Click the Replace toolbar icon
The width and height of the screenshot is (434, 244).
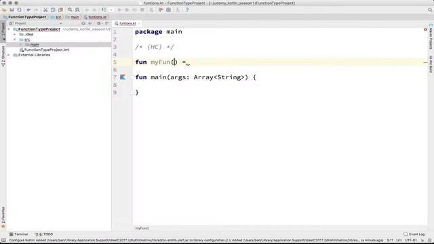(x=77, y=10)
